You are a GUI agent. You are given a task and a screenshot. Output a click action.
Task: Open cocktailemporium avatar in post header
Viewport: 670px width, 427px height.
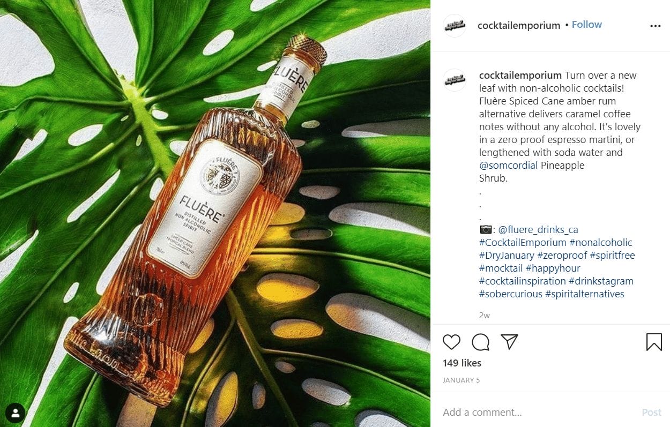[x=455, y=26]
